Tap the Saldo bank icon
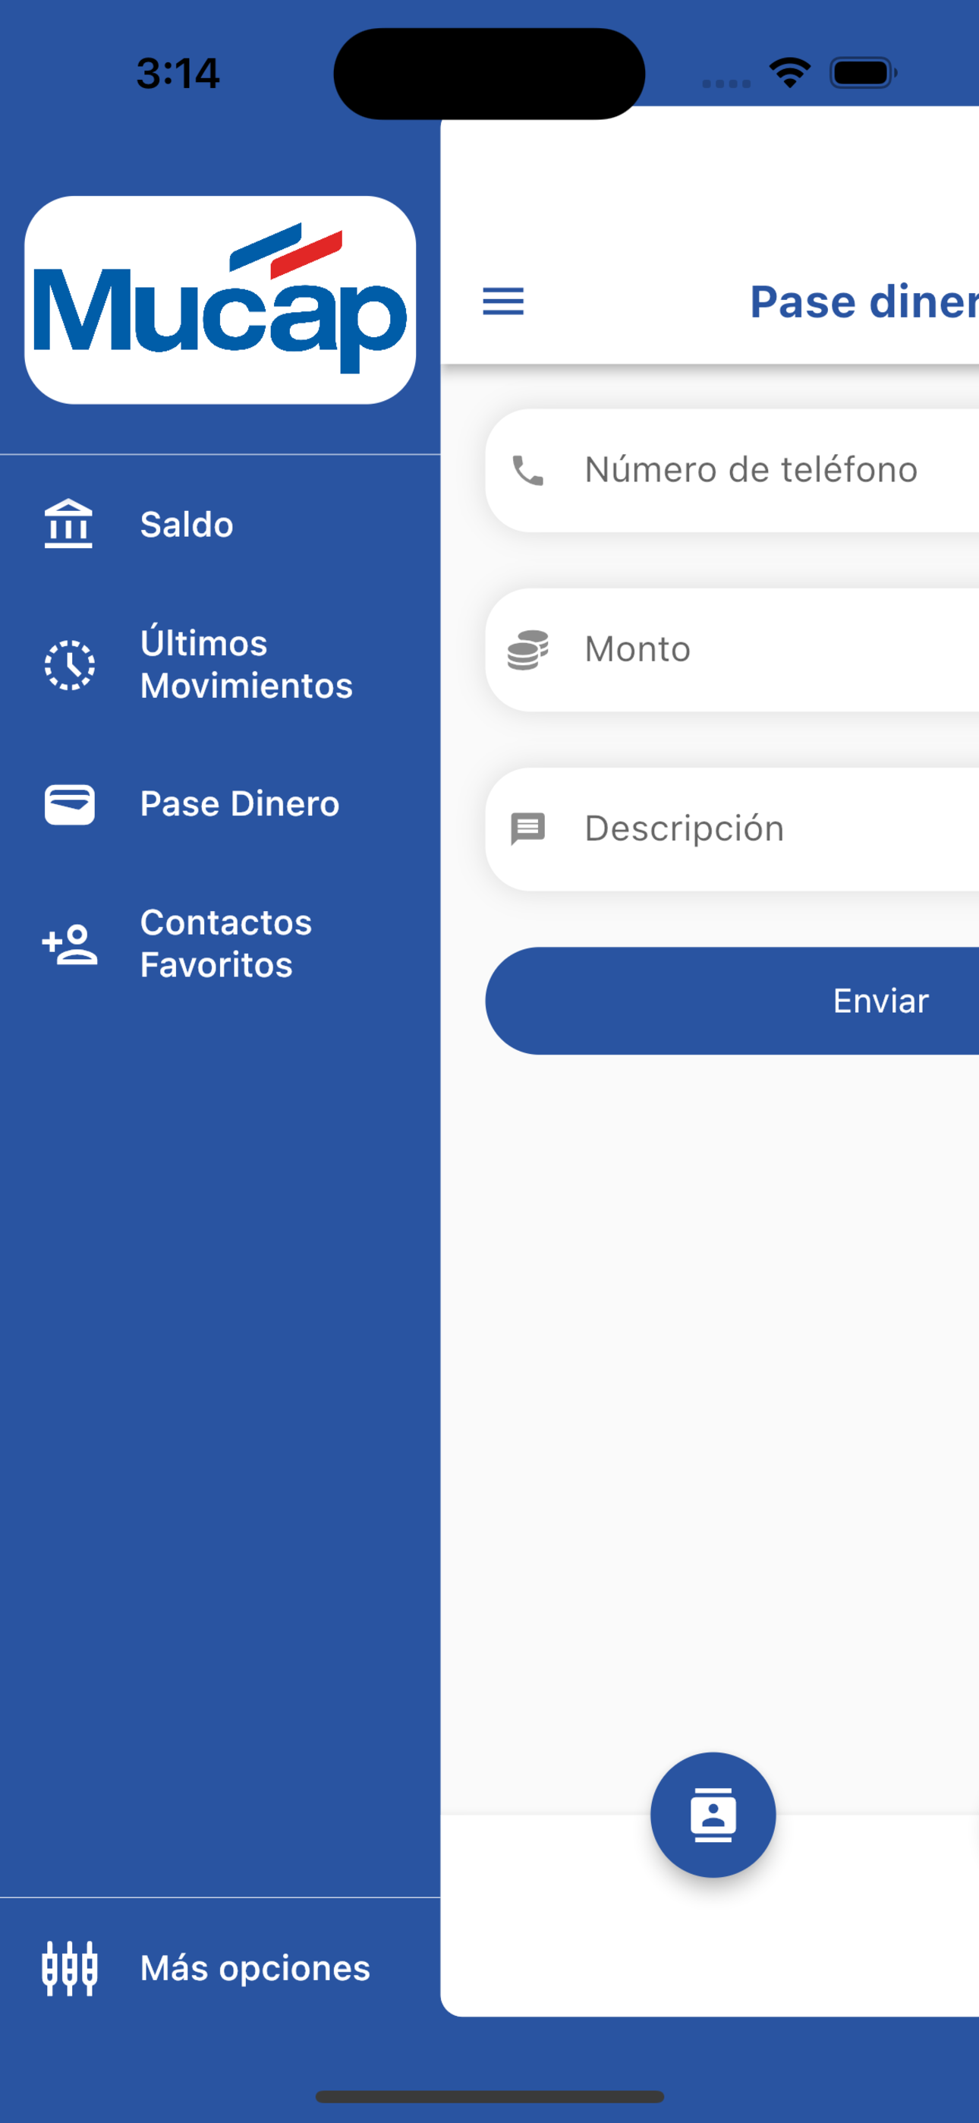The image size is (979, 2123). (x=68, y=524)
